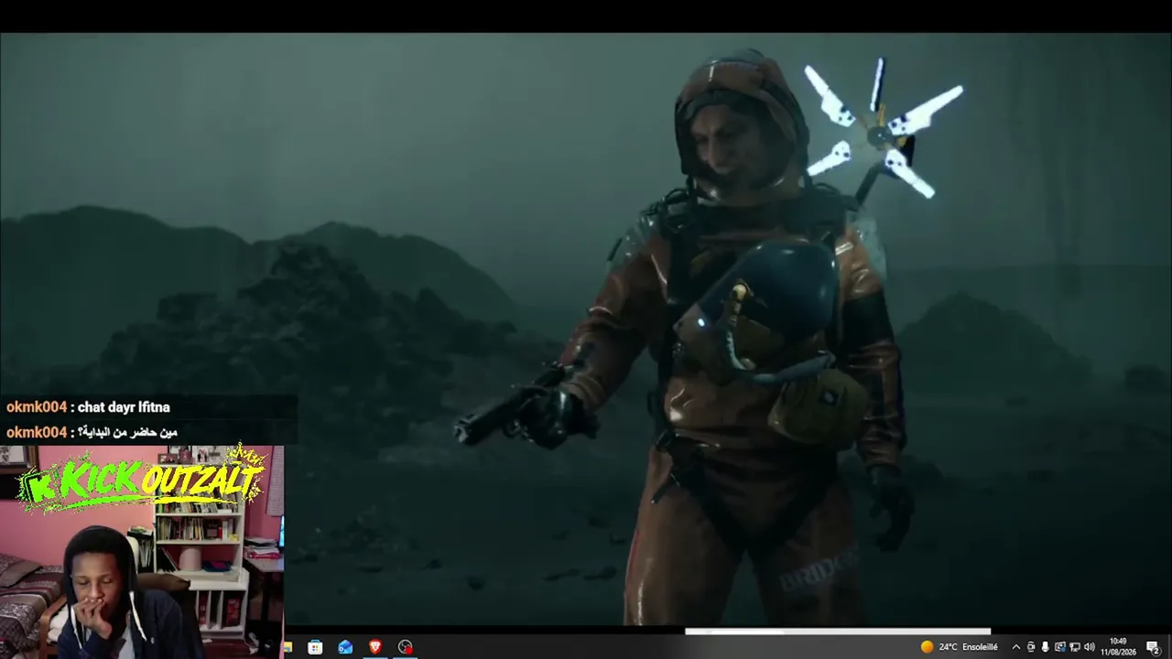Screen dimensions: 1172x659
Task: Open the weather widget showing 24°C Ensoleillé
Action: coord(960,647)
